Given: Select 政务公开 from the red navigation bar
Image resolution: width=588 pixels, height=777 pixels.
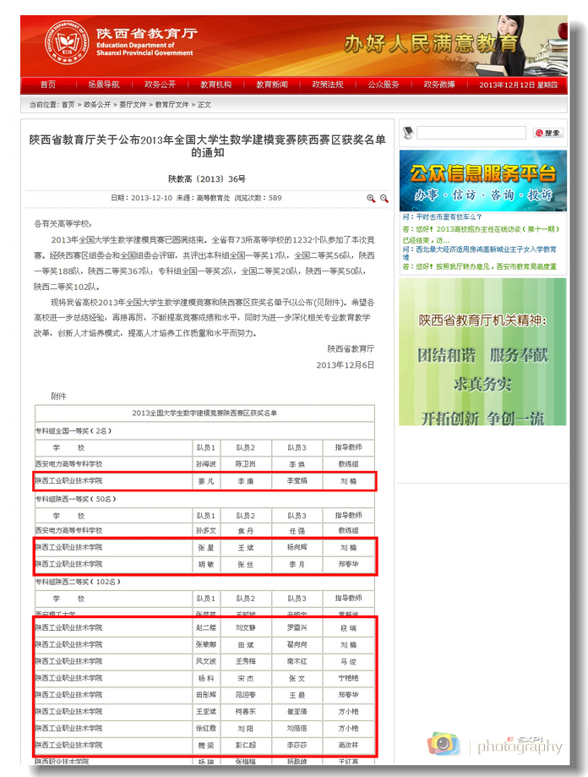Looking at the screenshot, I should 160,85.
